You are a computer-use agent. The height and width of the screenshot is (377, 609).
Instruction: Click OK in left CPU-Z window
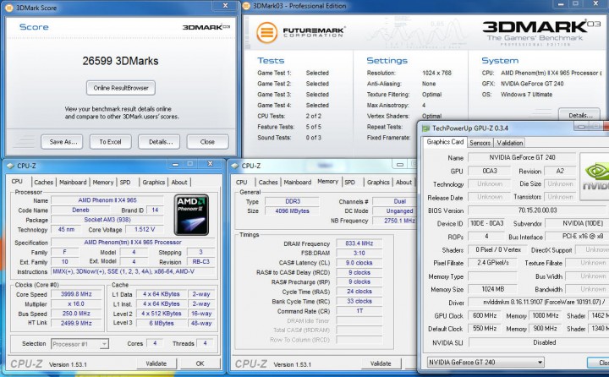click(x=200, y=363)
